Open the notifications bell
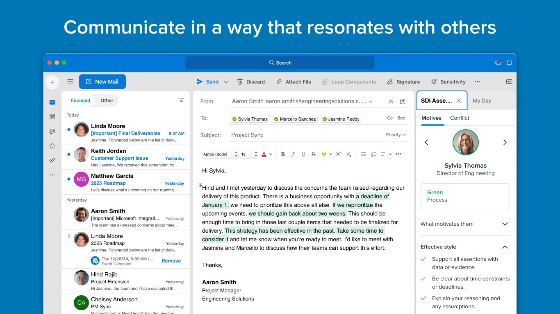Image resolution: width=560 pixels, height=314 pixels. pyautogui.click(x=509, y=63)
